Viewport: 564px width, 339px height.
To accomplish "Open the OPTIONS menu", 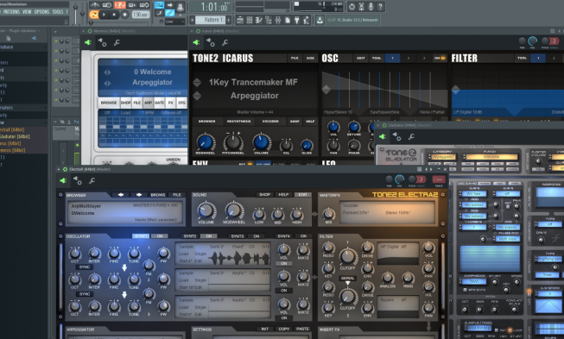I will point(41,12).
